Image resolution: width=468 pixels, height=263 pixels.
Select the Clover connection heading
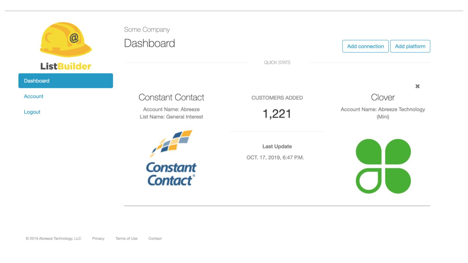point(383,97)
